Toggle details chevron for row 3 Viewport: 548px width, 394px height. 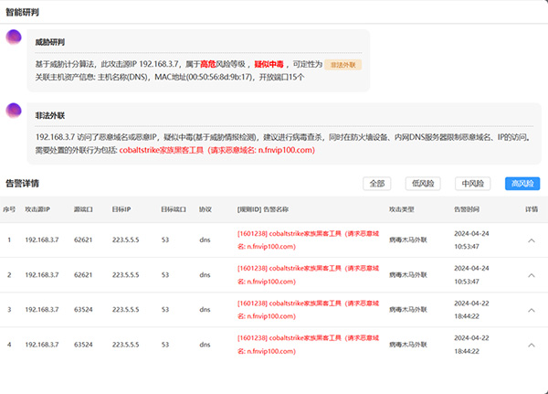(532, 310)
